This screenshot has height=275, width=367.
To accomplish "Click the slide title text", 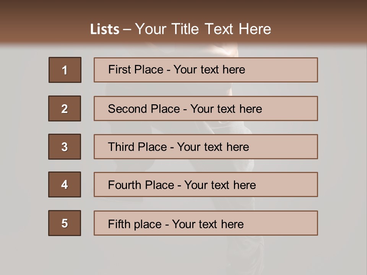I will pos(180,29).
